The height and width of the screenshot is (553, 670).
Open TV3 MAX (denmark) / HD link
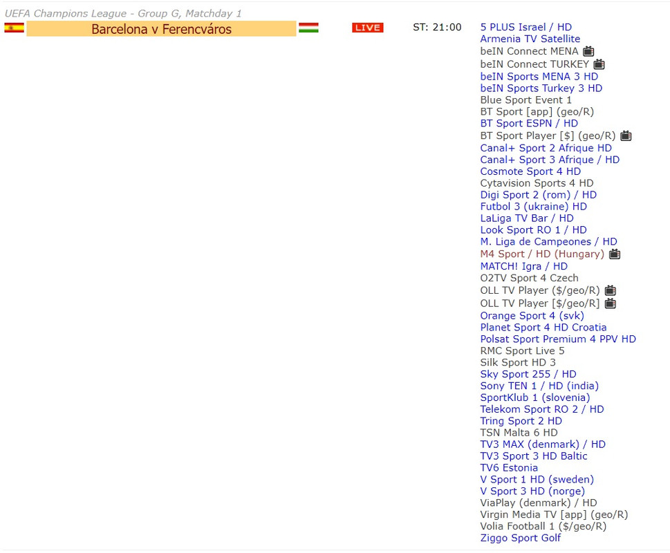click(543, 444)
